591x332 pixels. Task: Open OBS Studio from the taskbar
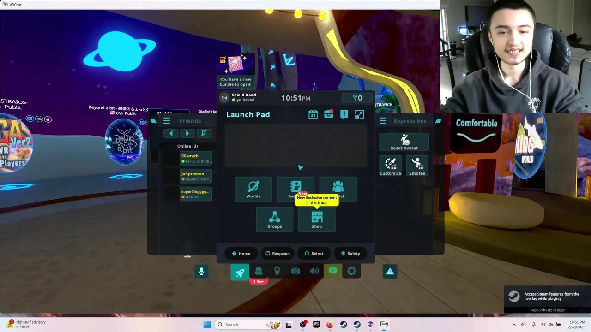303,325
